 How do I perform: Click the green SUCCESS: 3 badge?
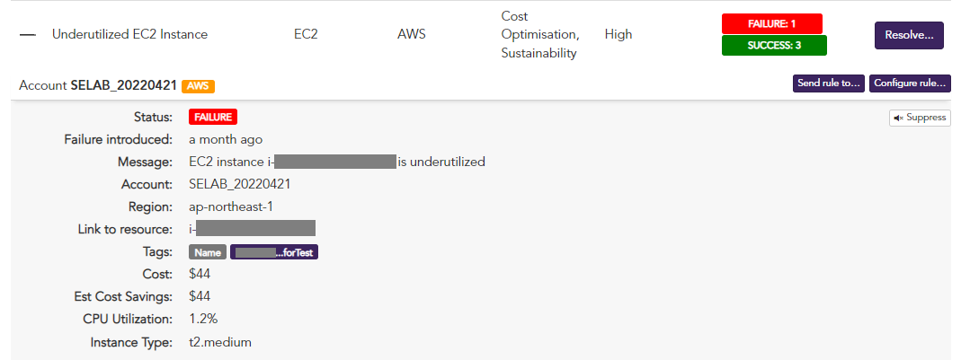(774, 46)
